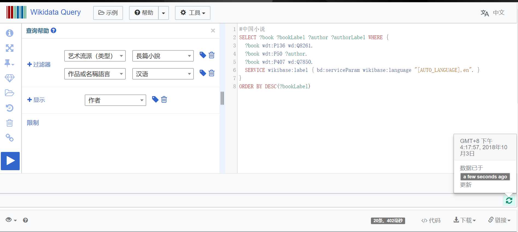Run the query with play button
This screenshot has width=518, height=232.
click(10, 161)
